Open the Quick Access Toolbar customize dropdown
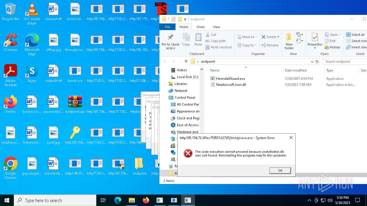Image resolution: width=367 pixels, height=206 pixels. tap(185, 19)
